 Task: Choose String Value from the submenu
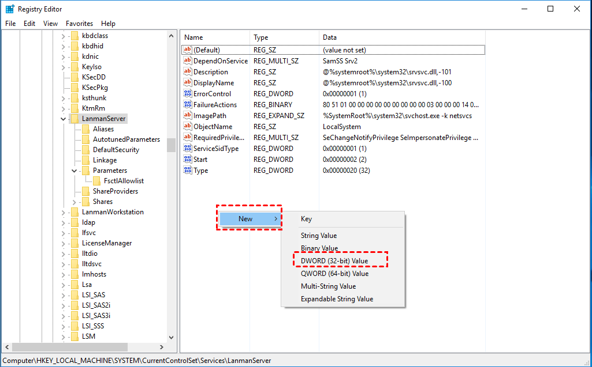click(x=343, y=236)
